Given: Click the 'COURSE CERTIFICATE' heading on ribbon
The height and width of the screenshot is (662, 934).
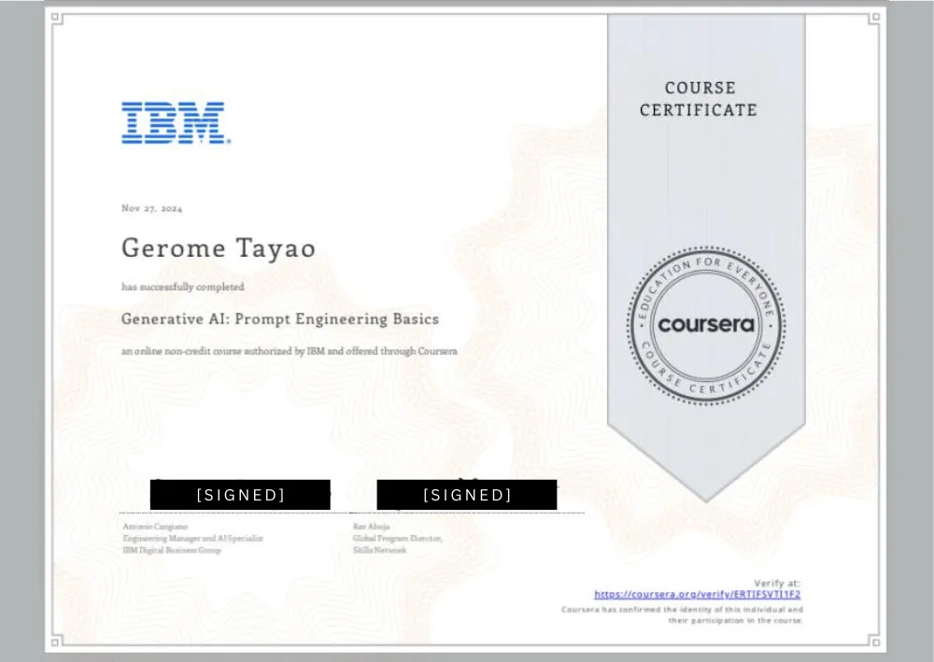Looking at the screenshot, I should point(699,99).
